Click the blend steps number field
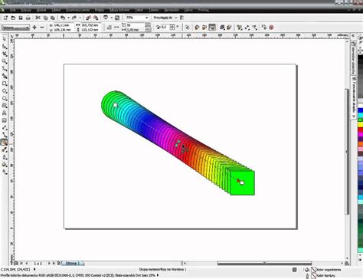The width and height of the screenshot is (363, 279). point(136,25)
